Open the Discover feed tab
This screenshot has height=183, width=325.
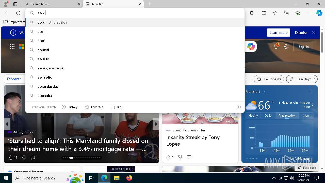[14, 79]
